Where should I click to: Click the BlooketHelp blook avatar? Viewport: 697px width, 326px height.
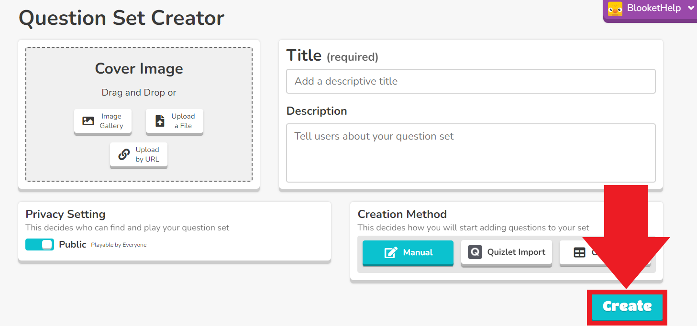[614, 9]
